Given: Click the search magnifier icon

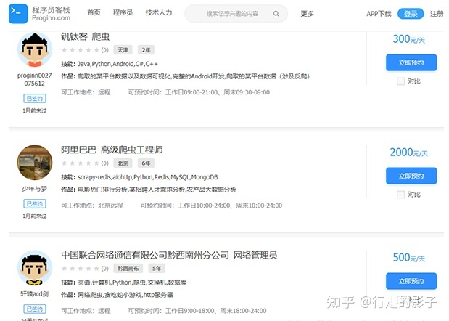Looking at the screenshot, I should tap(276, 14).
